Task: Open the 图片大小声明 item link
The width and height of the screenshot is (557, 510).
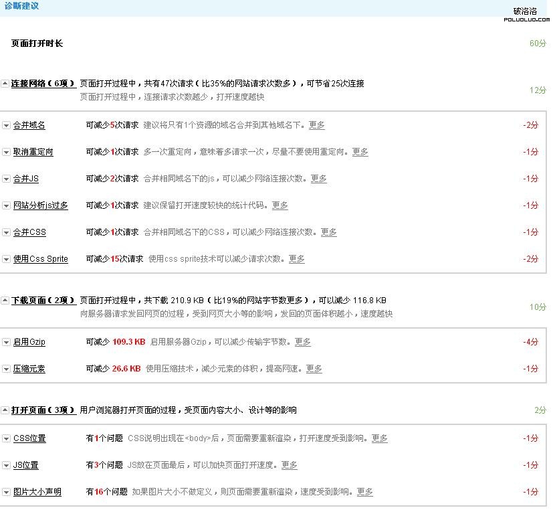Action: coord(37,492)
